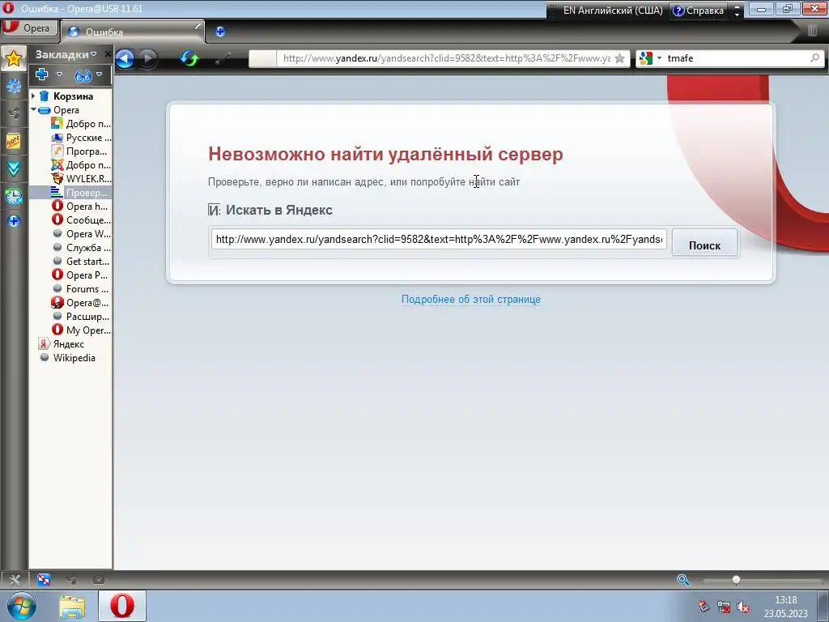The image size is (829, 622).
Task: Click the taskbar clock showing 13:18
Action: pyautogui.click(x=785, y=607)
